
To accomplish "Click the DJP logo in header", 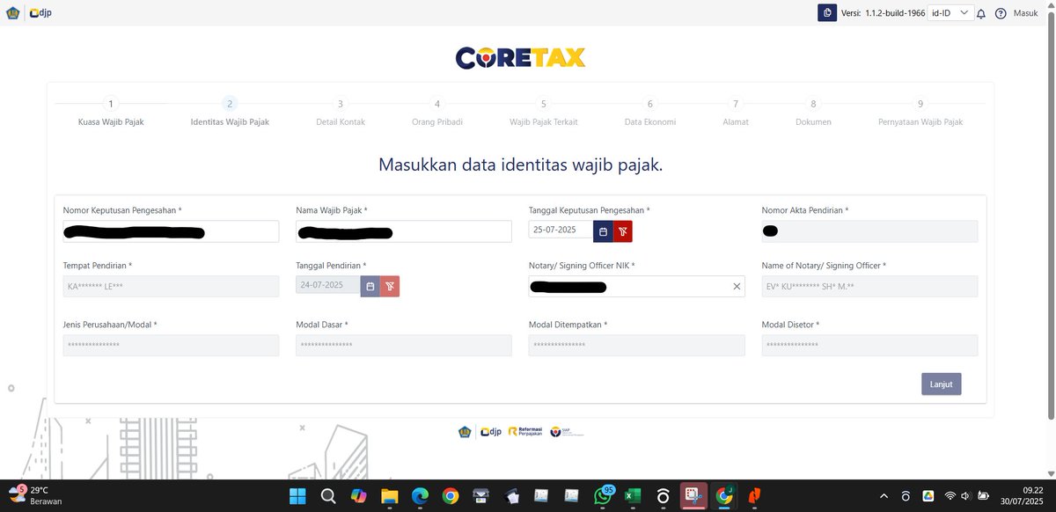I will click(40, 13).
